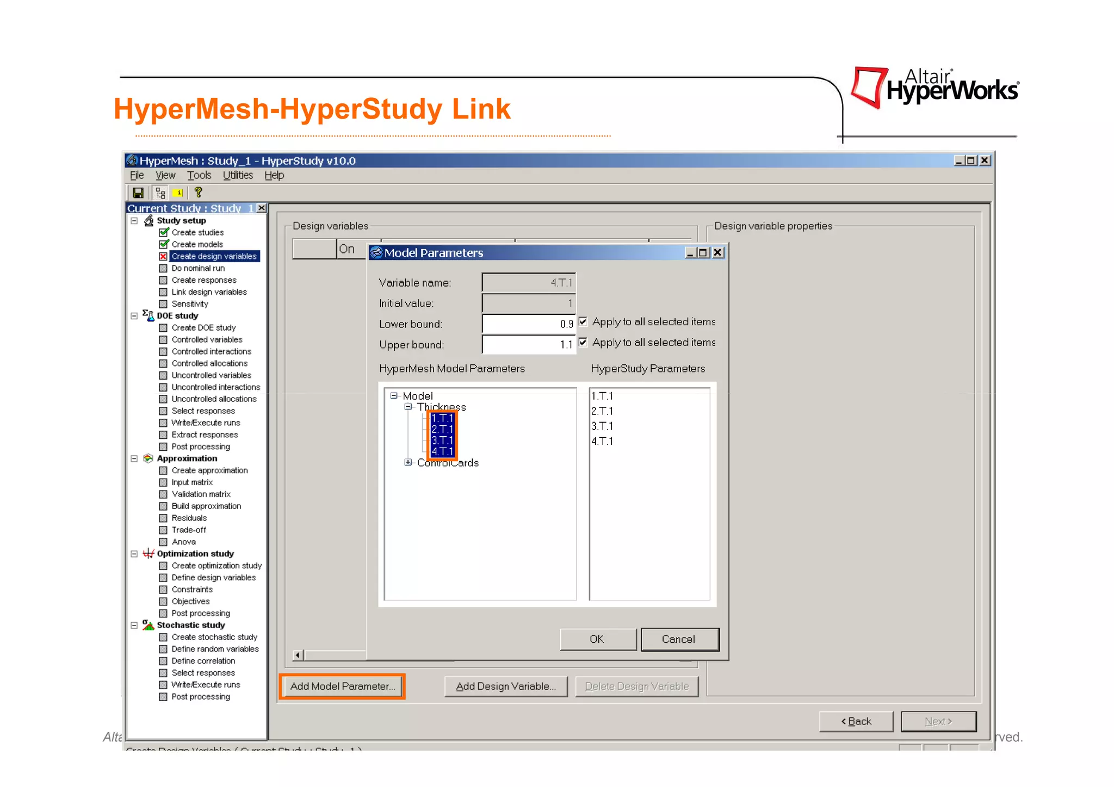
Task: Click the red X box for Create design variables
Action: click(163, 256)
